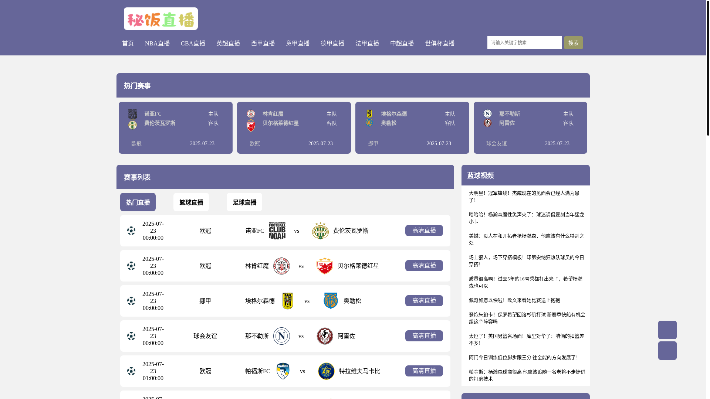Click the page vertical scrollbar thumb
This screenshot has width=710, height=399.
coord(708,68)
